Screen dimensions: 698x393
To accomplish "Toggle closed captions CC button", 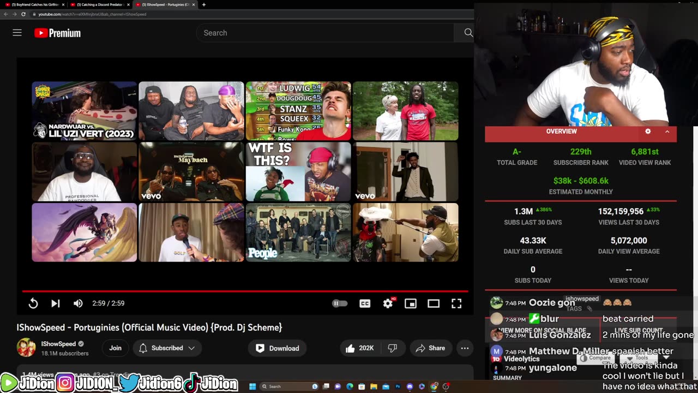I will tap(365, 303).
